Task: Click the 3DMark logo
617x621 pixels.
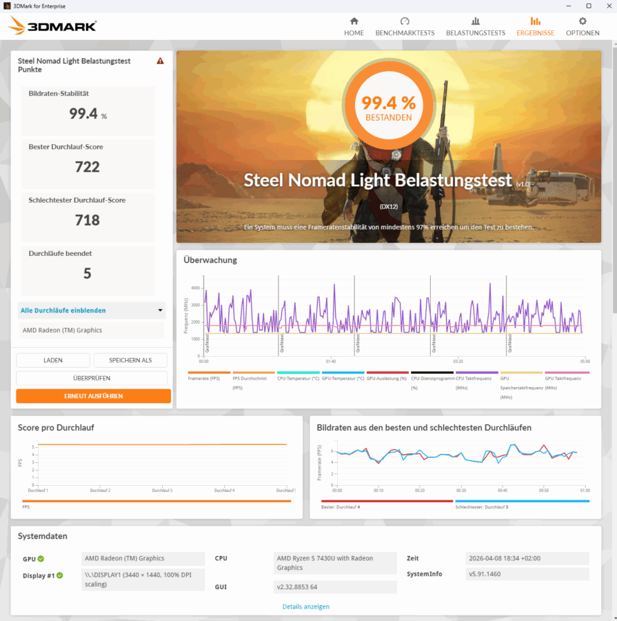Action: [52, 26]
